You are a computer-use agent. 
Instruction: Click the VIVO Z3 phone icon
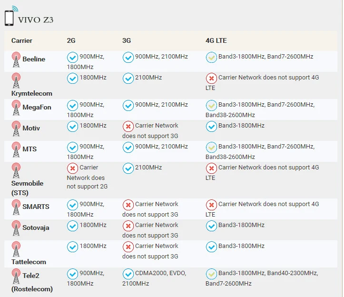coord(10,16)
